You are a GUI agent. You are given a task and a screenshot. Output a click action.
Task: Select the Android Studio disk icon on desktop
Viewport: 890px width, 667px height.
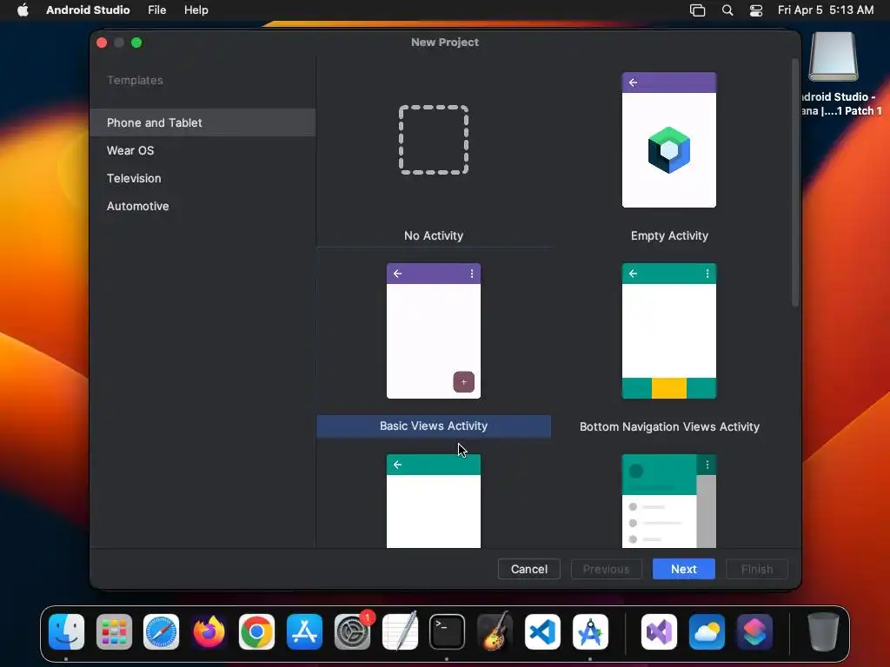(834, 56)
